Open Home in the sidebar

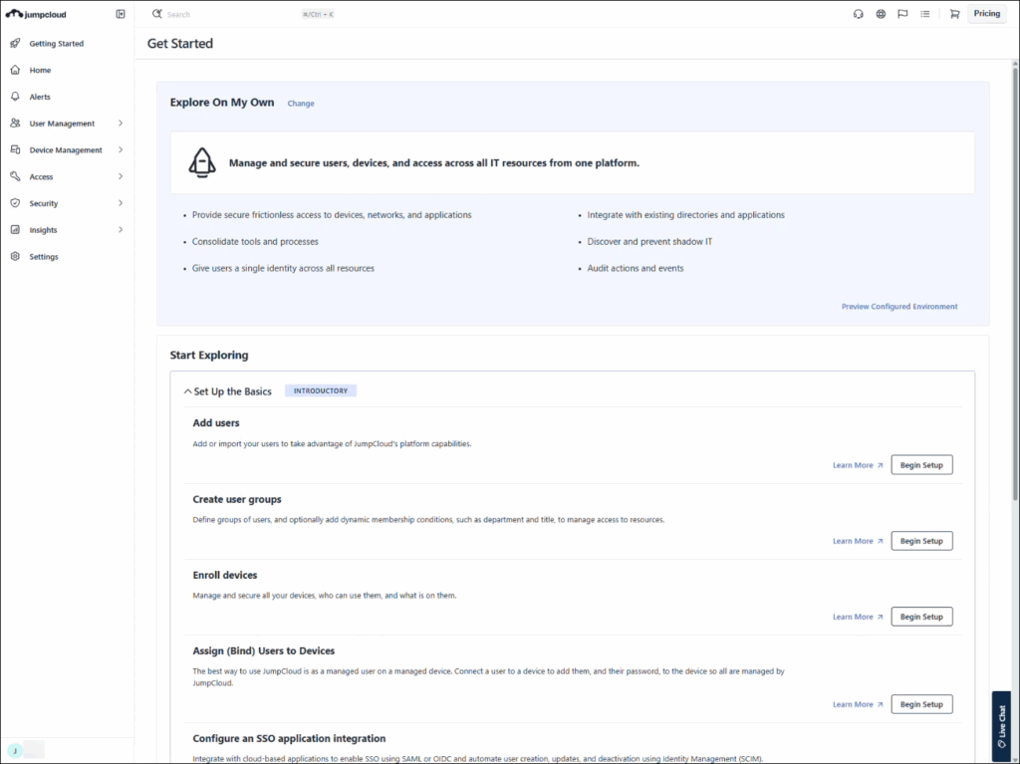(40, 71)
